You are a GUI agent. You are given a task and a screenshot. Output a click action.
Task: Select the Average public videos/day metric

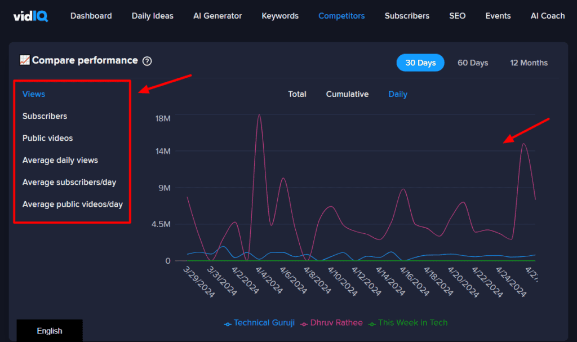pyautogui.click(x=72, y=204)
